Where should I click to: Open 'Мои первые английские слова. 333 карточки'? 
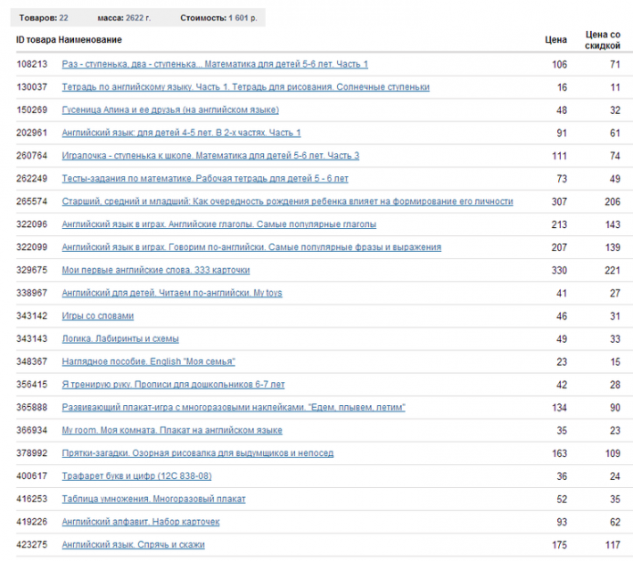click(x=155, y=270)
